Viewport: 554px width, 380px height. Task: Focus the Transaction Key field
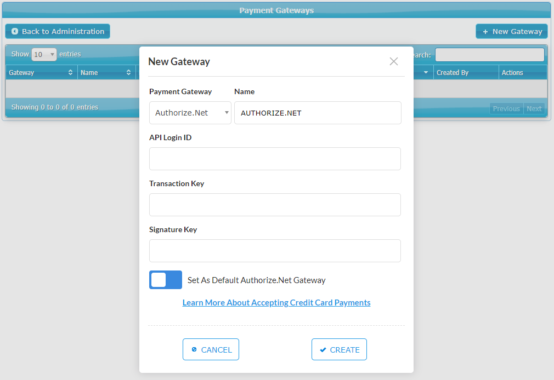coord(275,205)
